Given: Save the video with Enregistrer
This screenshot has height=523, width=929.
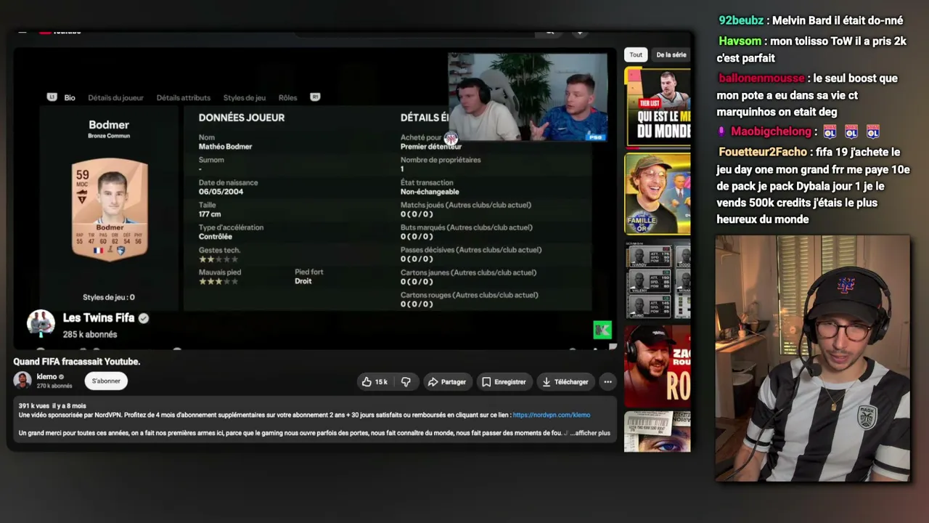Looking at the screenshot, I should [504, 382].
